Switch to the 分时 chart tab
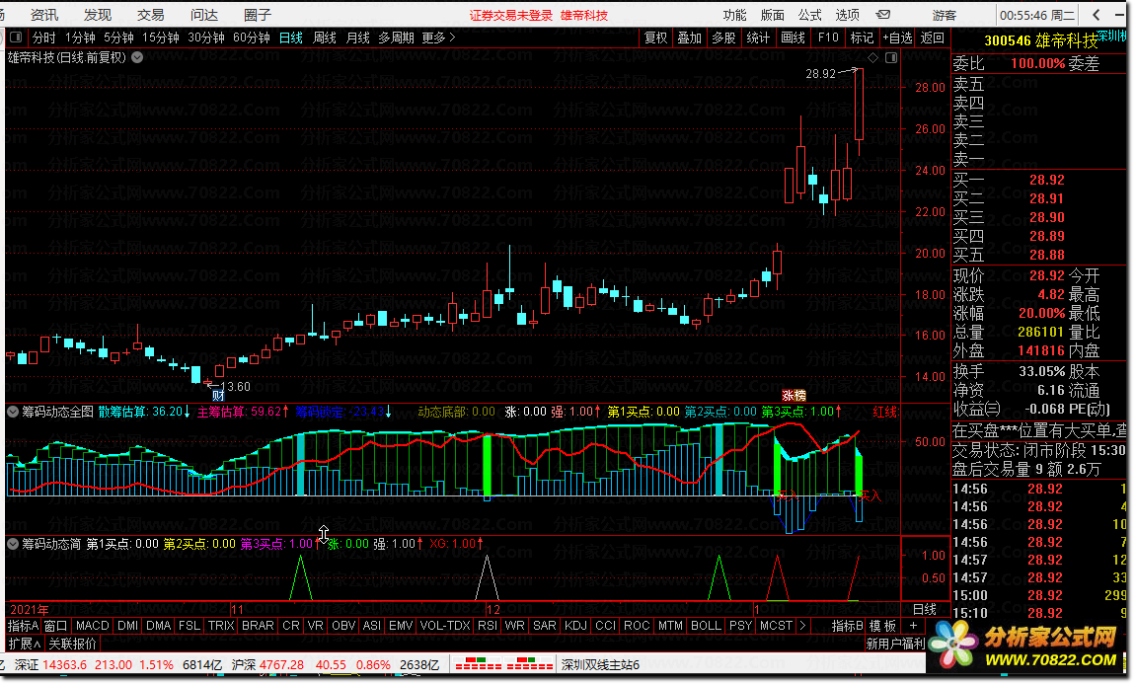 click(44, 38)
